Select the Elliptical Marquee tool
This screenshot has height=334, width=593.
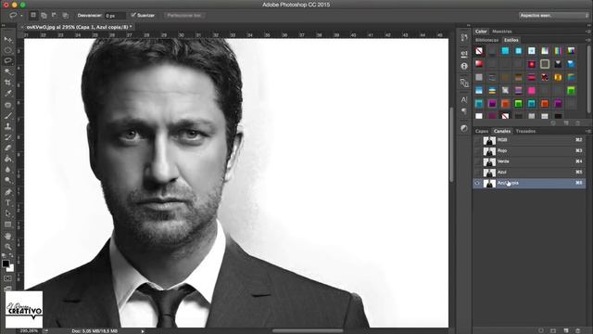(7, 50)
